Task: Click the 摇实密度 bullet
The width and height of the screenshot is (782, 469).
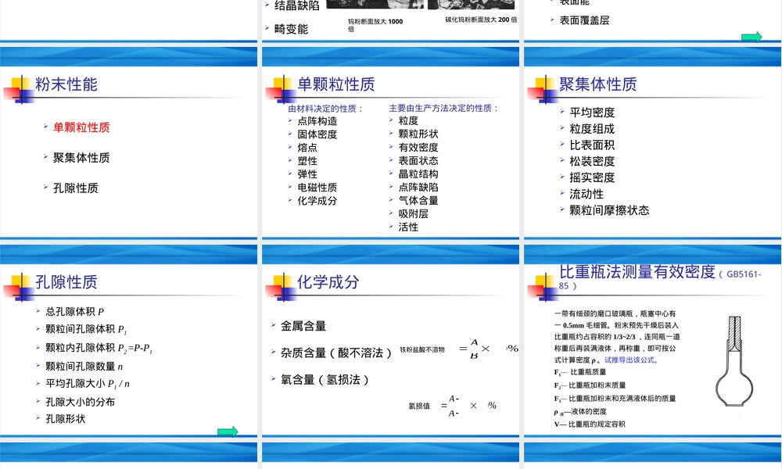Action: click(592, 178)
